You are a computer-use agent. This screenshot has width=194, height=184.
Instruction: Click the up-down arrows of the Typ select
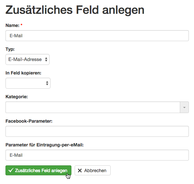[x=46, y=59]
